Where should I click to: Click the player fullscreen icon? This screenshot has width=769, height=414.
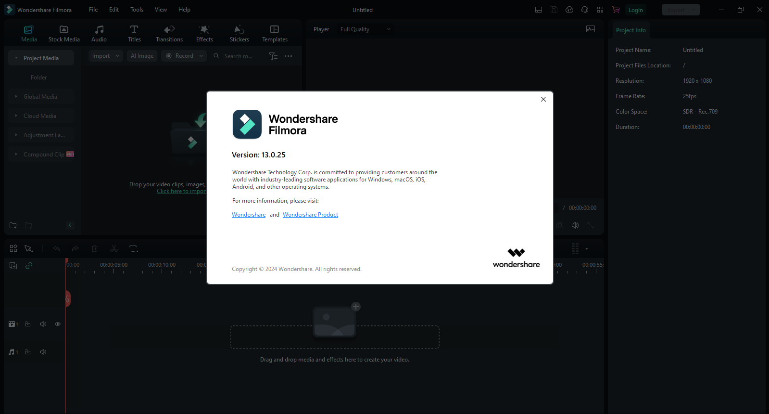point(591,225)
